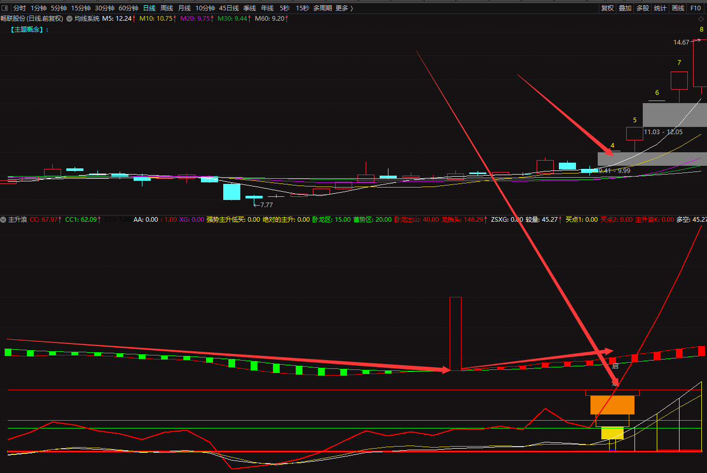Click the diamond icon below F10
Viewport: 707px width, 473px height.
click(701, 19)
